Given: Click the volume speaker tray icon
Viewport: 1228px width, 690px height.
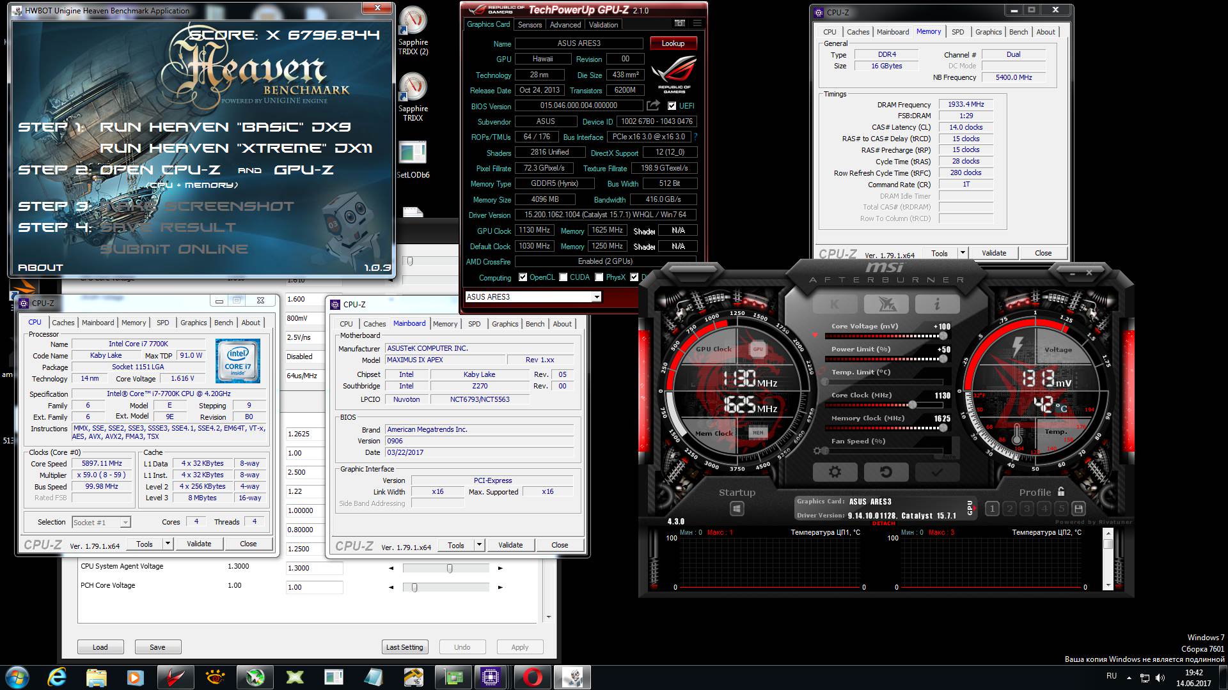Looking at the screenshot, I should pyautogui.click(x=1160, y=677).
